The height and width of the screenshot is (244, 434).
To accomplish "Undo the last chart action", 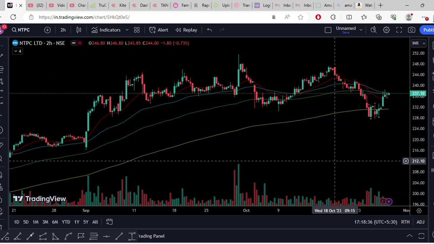I will coord(210,30).
